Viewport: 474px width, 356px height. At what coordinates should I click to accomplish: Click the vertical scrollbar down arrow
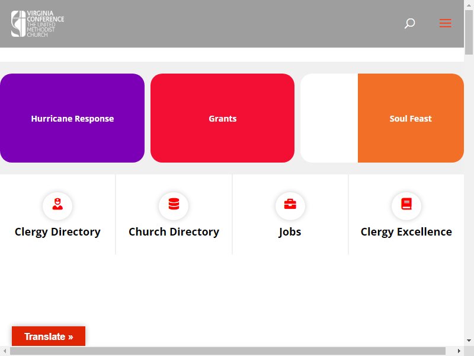pos(469,341)
